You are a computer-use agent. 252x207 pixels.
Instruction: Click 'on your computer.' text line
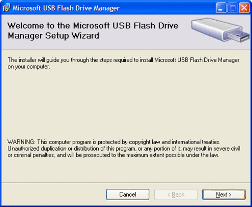[28, 67]
